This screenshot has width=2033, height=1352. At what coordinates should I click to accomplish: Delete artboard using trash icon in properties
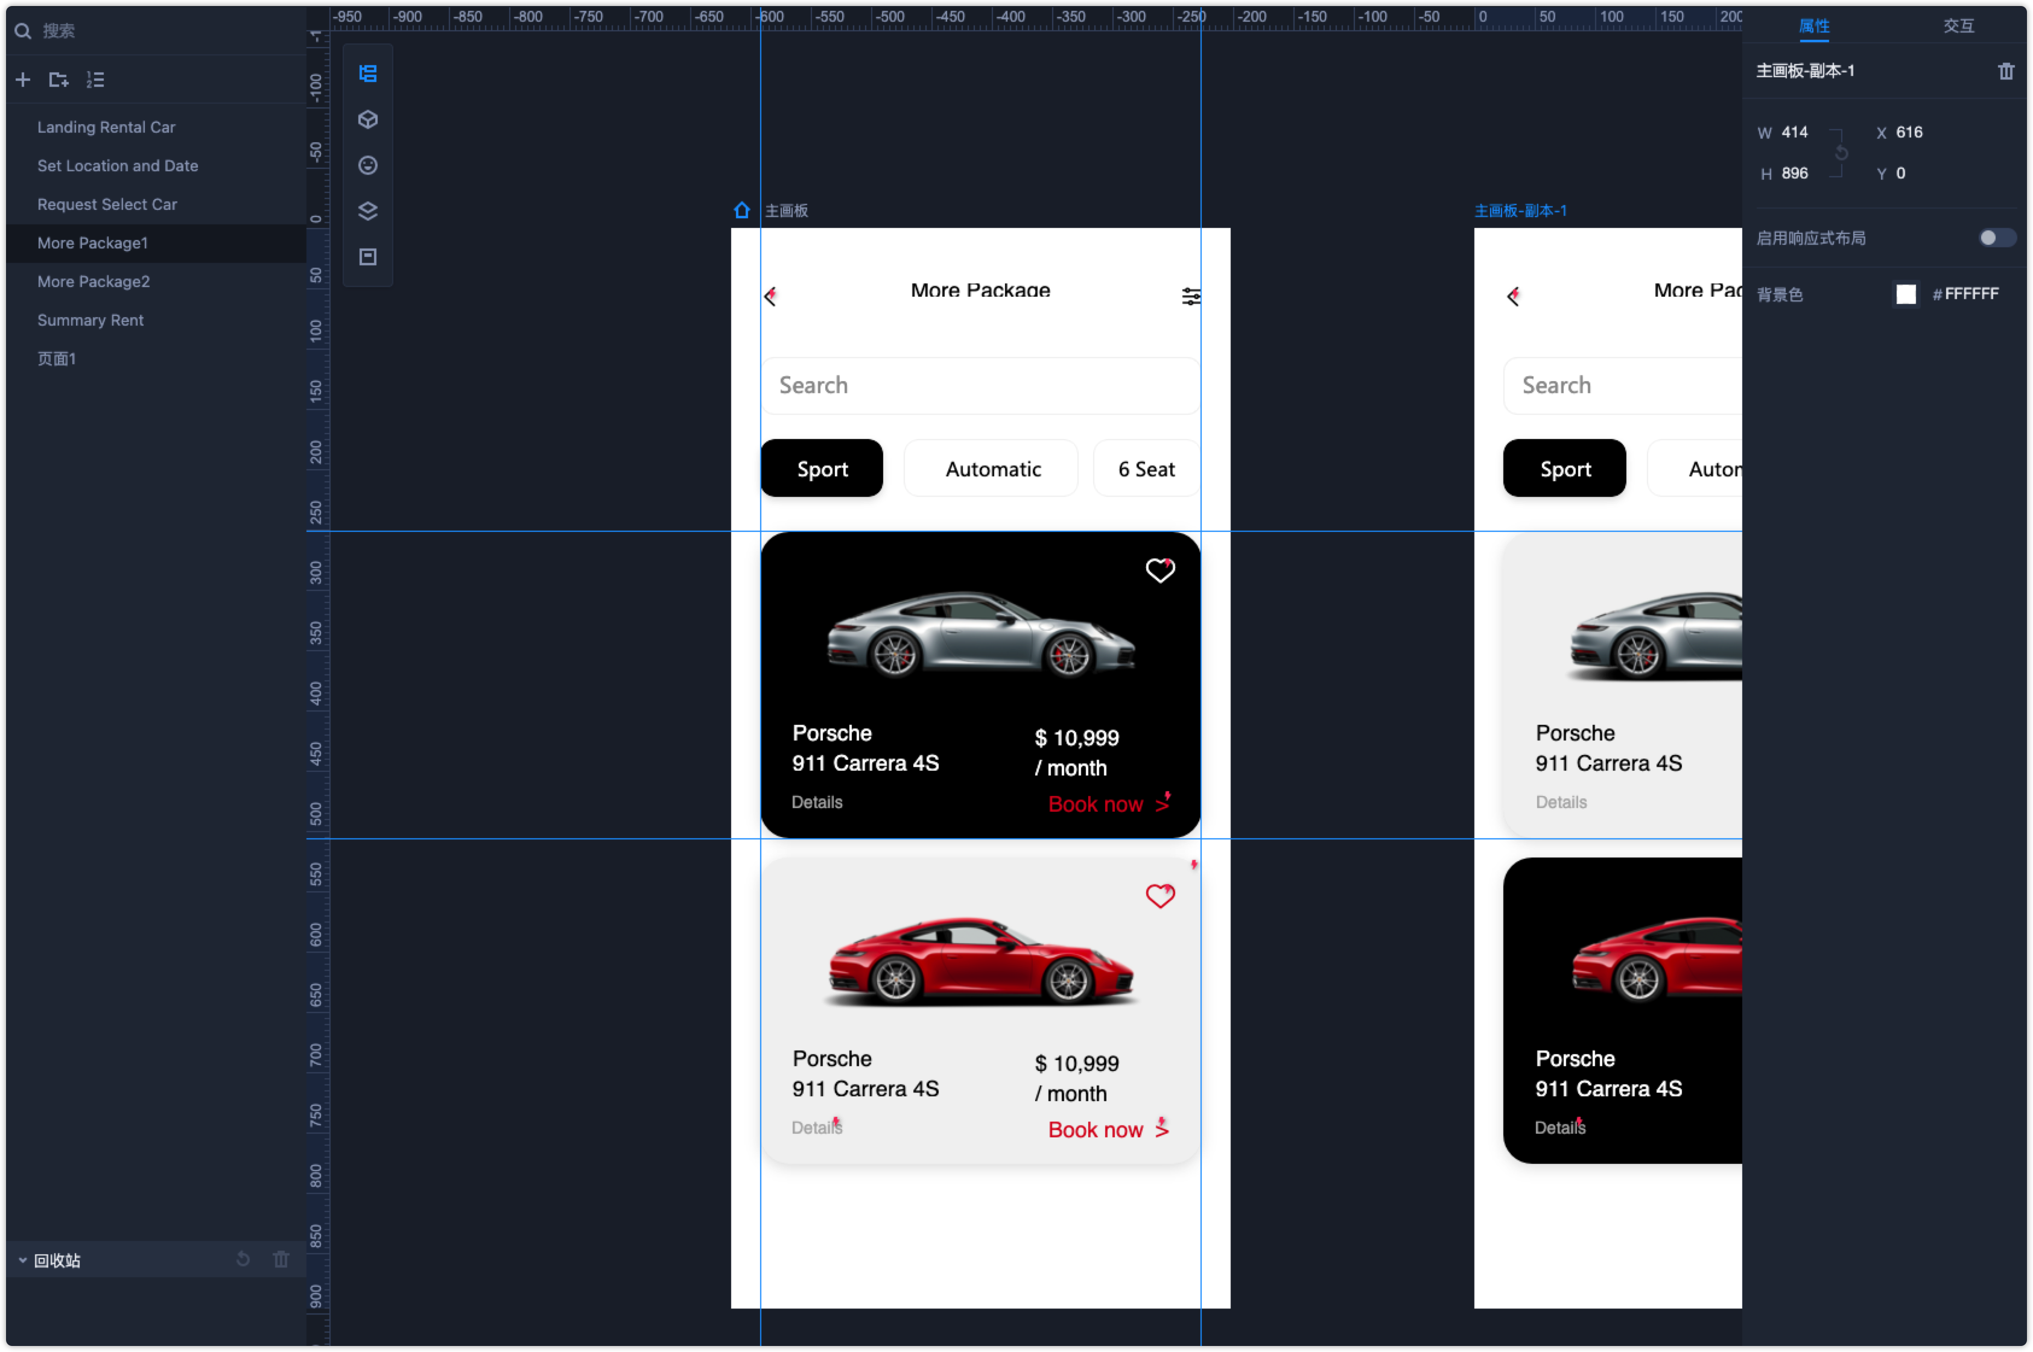coord(2005,71)
